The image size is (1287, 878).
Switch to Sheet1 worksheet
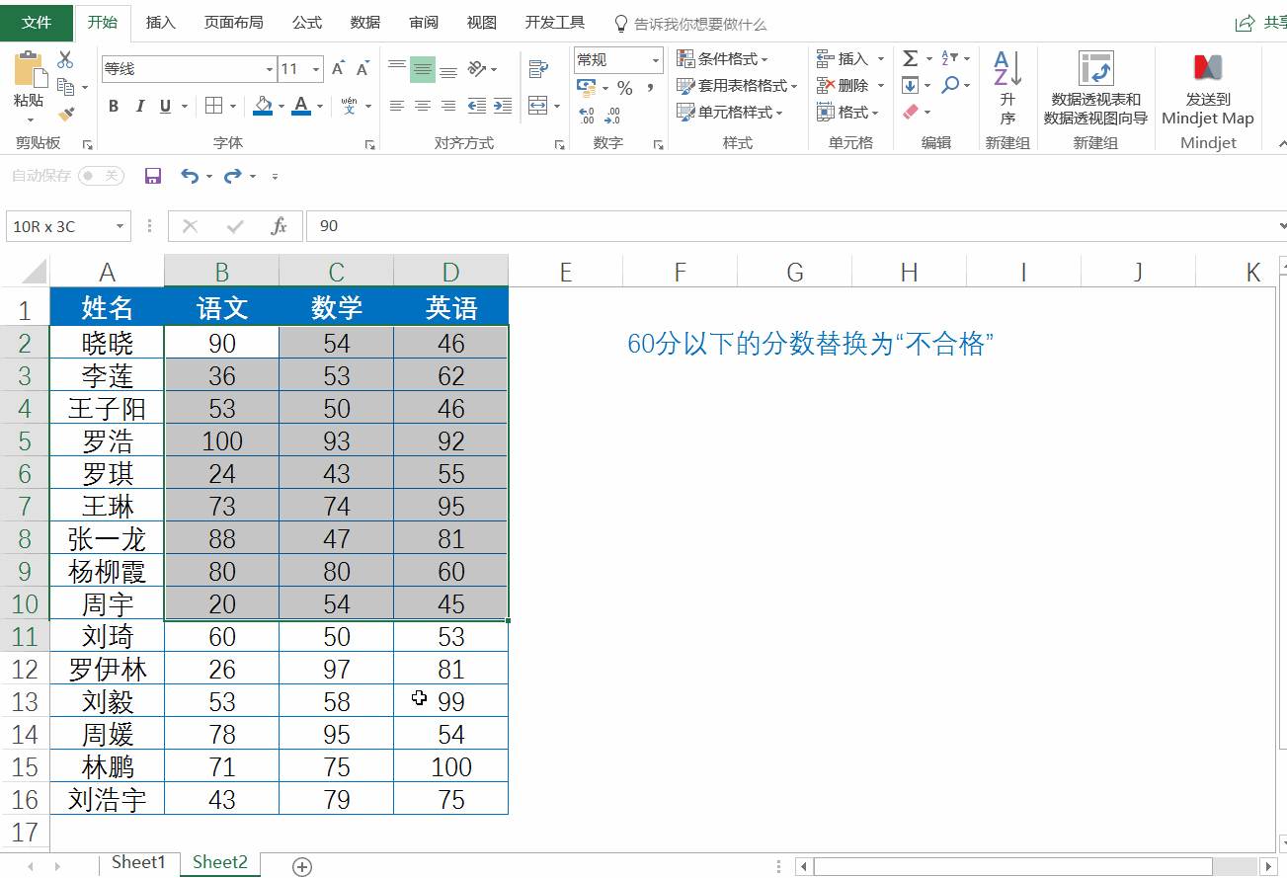tap(138, 861)
